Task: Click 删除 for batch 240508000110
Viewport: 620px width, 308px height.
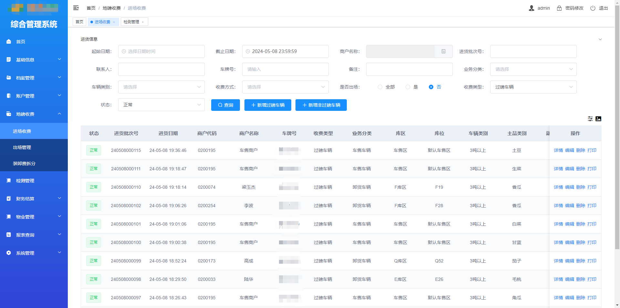Action: 581,187
